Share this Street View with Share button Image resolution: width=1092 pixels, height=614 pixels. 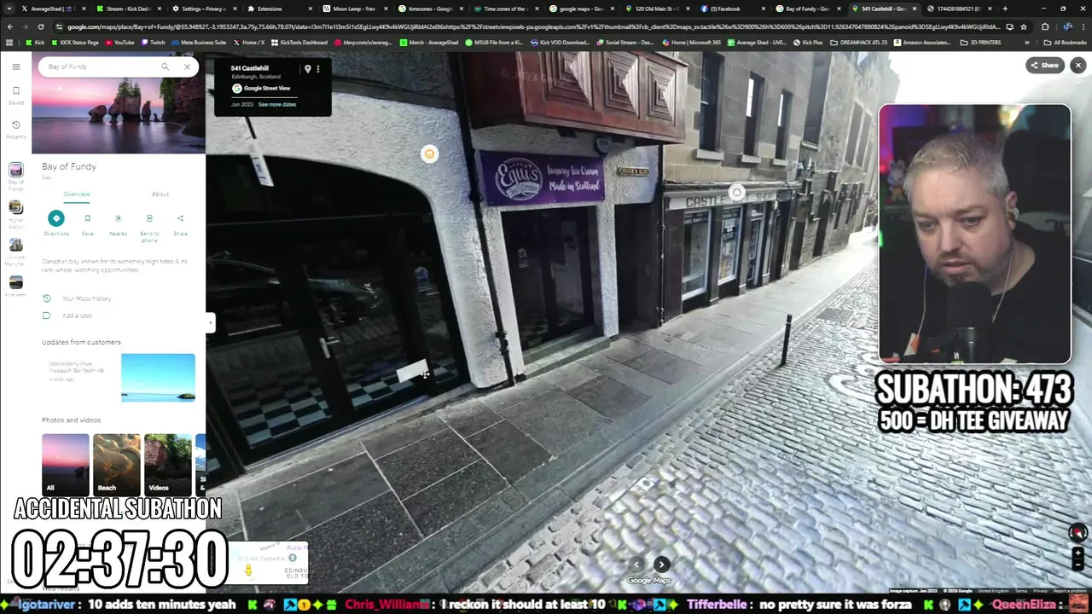point(1044,66)
